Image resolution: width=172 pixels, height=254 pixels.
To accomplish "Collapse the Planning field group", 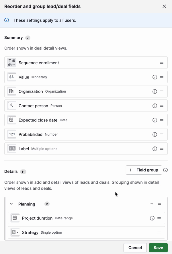I will (11, 204).
